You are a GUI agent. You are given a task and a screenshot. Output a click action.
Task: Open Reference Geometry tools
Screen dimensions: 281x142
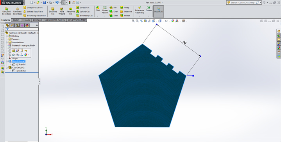click(x=140, y=10)
